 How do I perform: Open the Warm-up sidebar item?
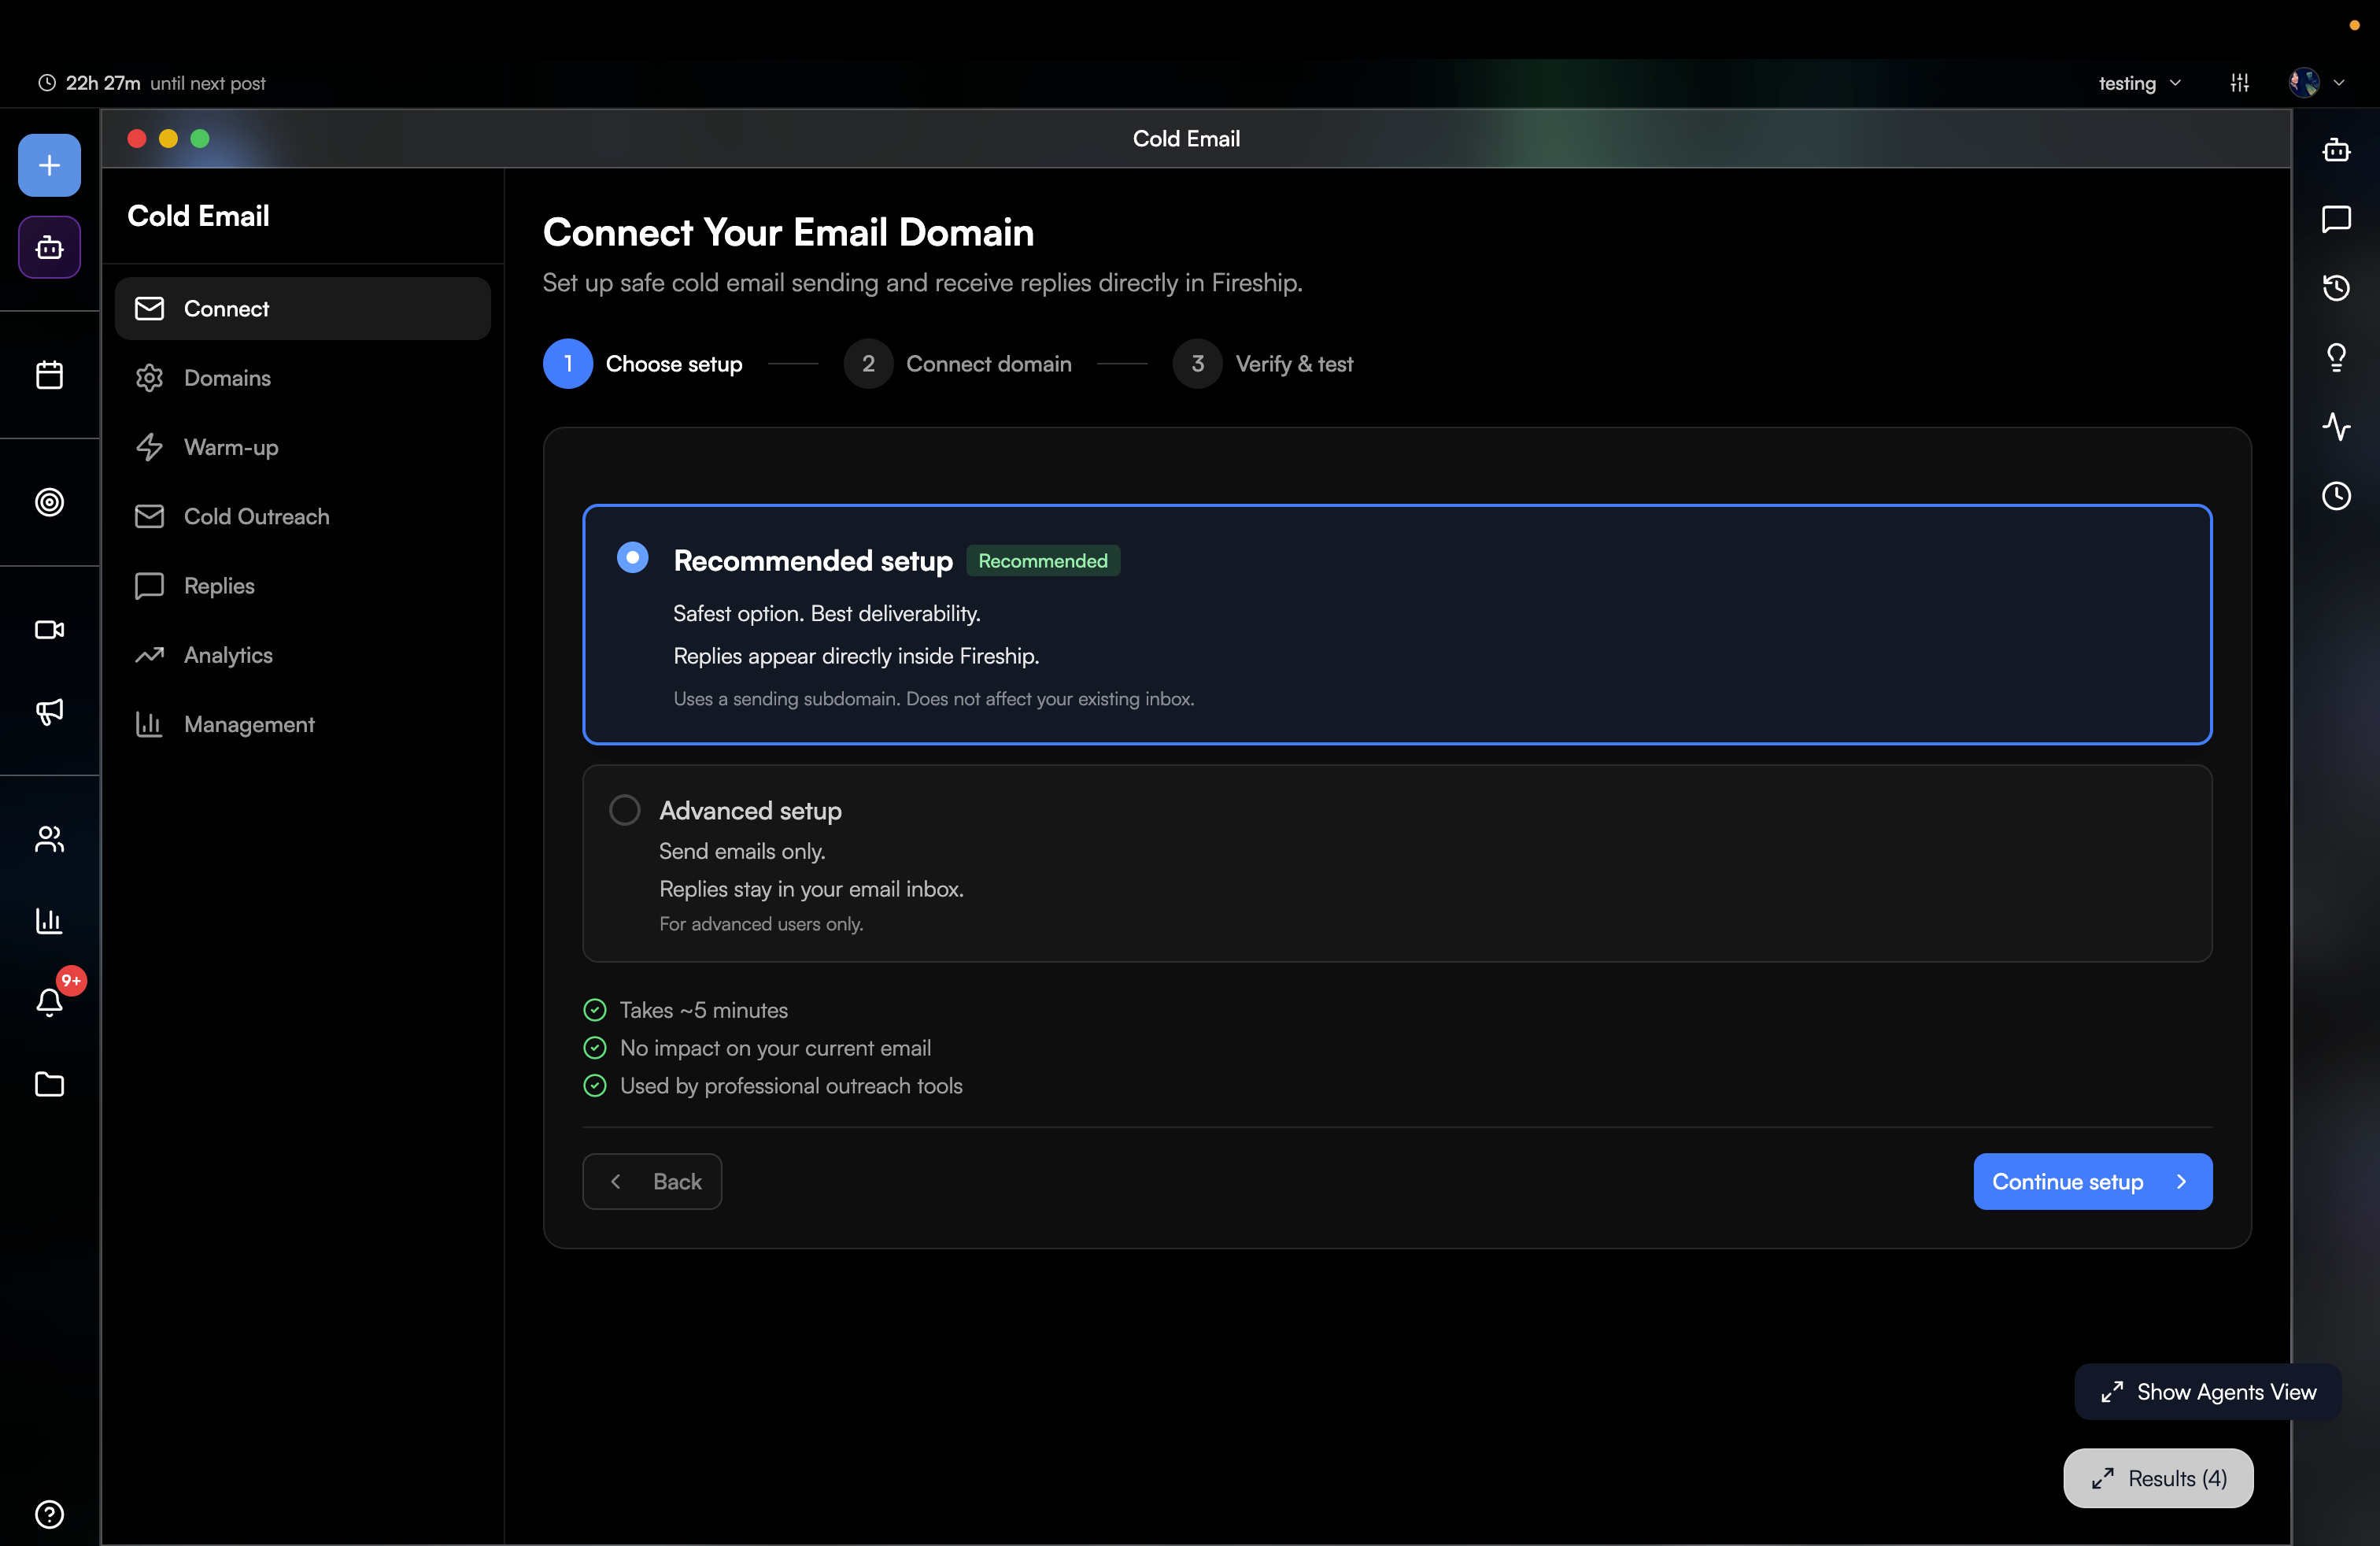231,447
